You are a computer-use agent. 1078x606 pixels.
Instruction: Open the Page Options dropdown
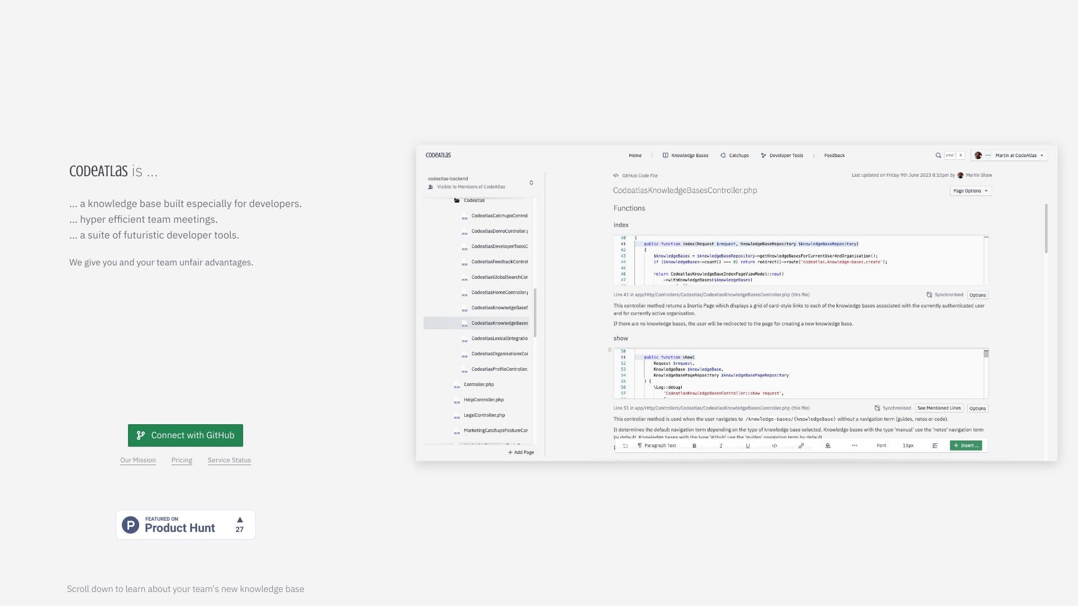[x=970, y=191]
